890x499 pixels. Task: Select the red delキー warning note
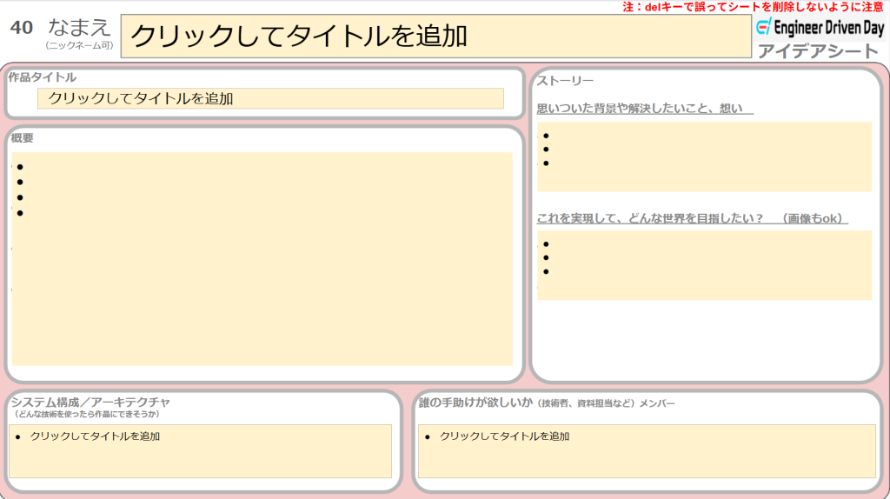753,7
